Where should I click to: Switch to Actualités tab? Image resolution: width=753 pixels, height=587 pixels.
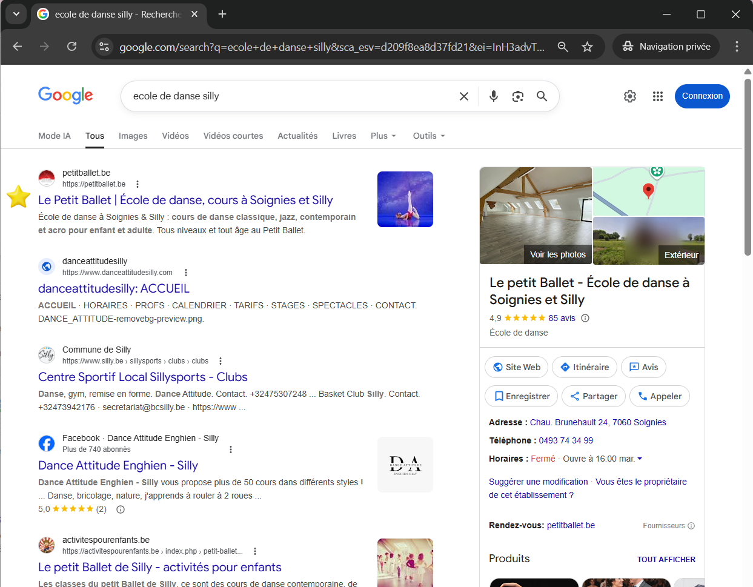tap(297, 136)
